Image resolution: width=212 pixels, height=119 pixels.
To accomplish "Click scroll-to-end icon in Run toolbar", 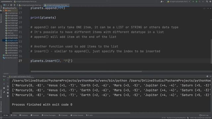I will pyautogui.click(x=8, y=90).
